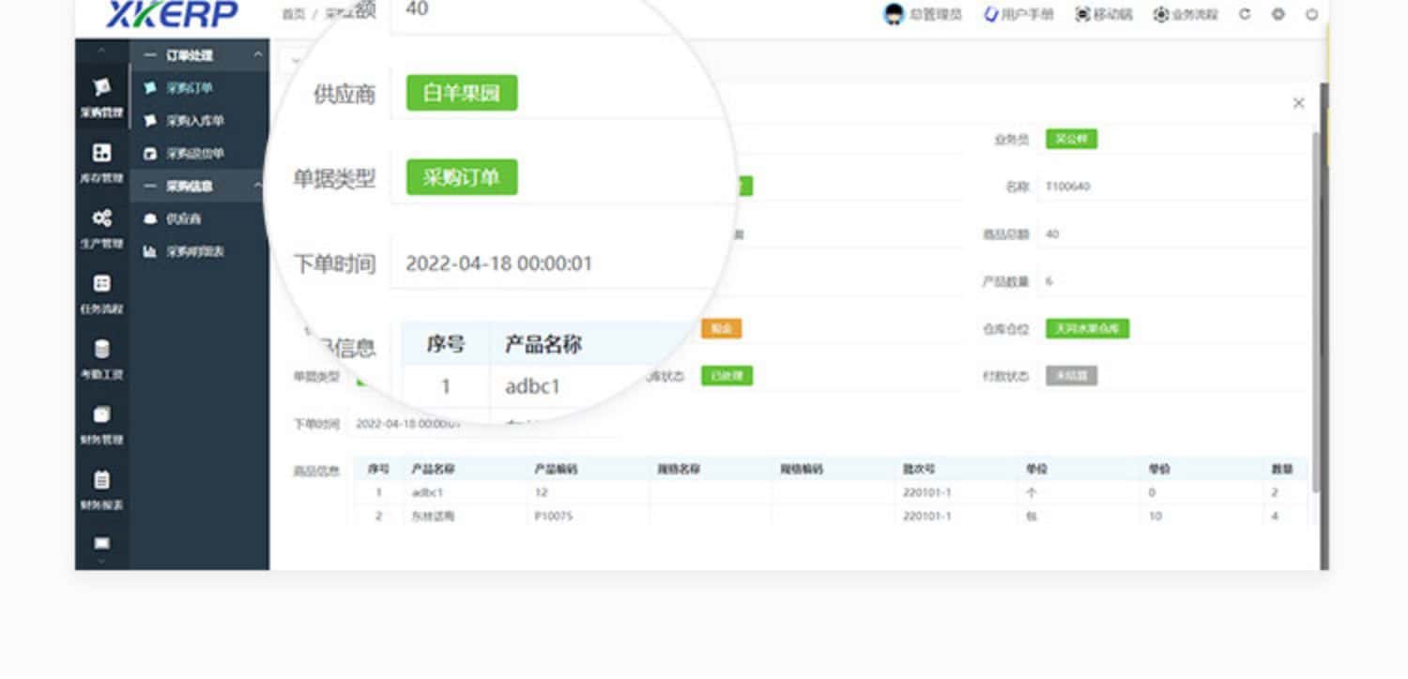Click the 业务流程 link in the top bar

(x=1186, y=14)
